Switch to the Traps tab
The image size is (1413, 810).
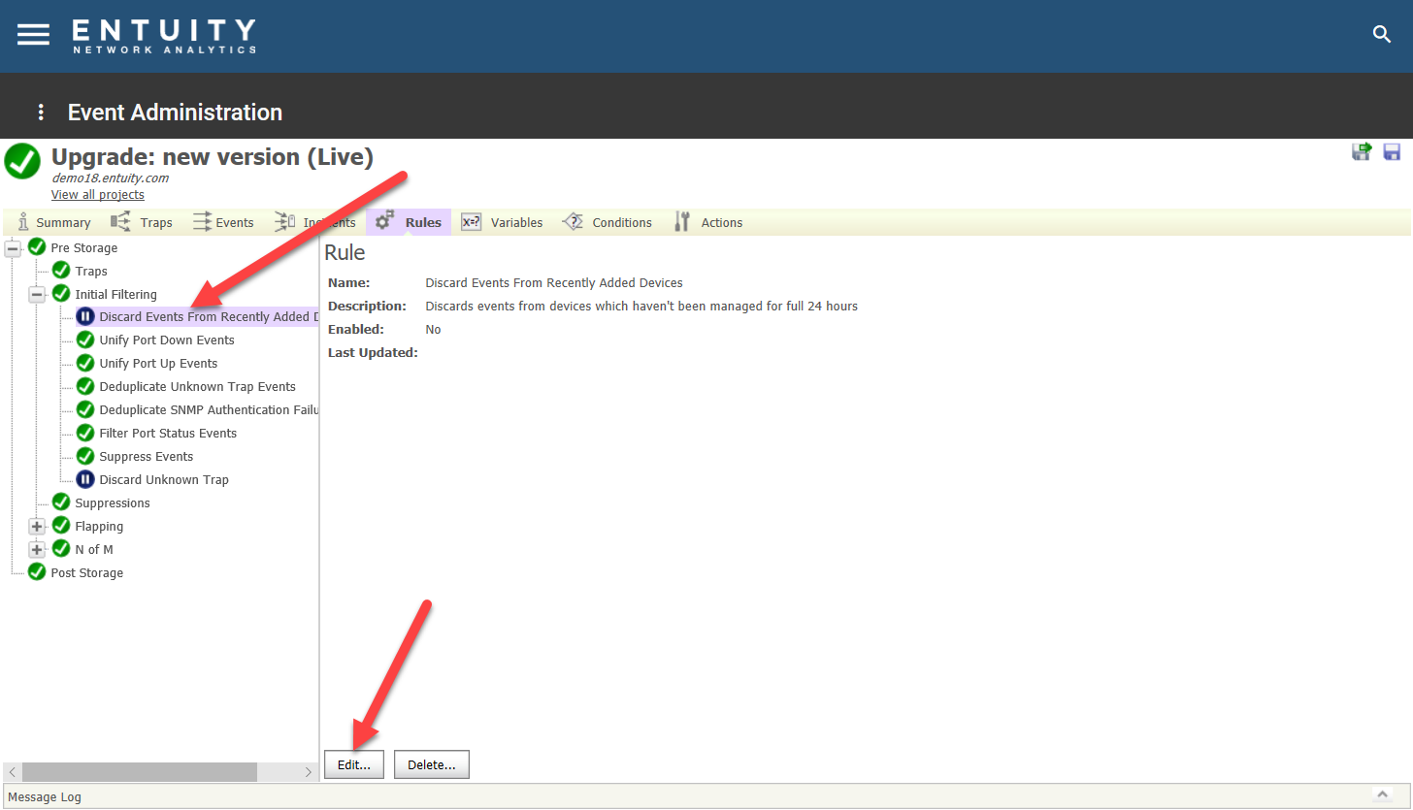point(142,222)
